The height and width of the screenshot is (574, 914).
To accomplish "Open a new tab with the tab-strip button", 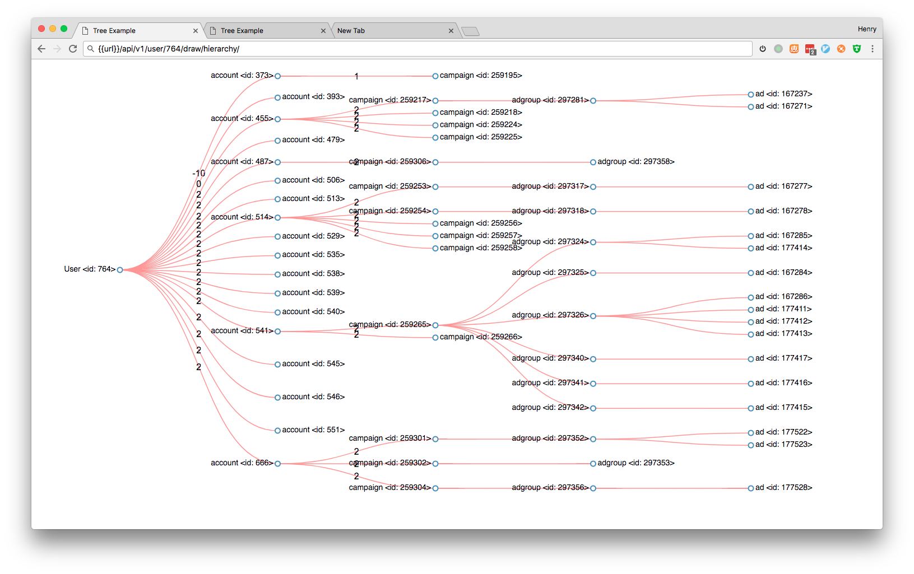I will pos(471,31).
